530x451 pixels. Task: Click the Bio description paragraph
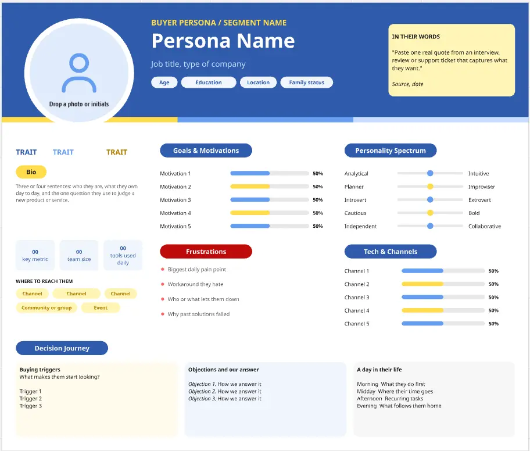pyautogui.click(x=77, y=193)
